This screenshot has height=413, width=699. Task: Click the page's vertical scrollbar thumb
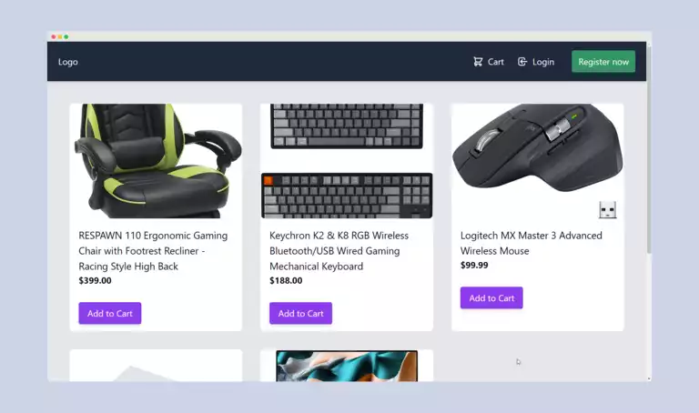(x=649, y=148)
